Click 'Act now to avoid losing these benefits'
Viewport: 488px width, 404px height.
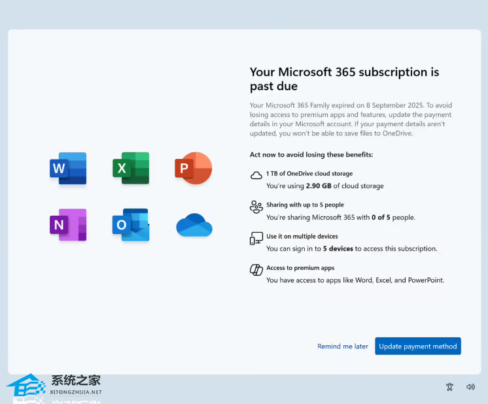pos(311,154)
